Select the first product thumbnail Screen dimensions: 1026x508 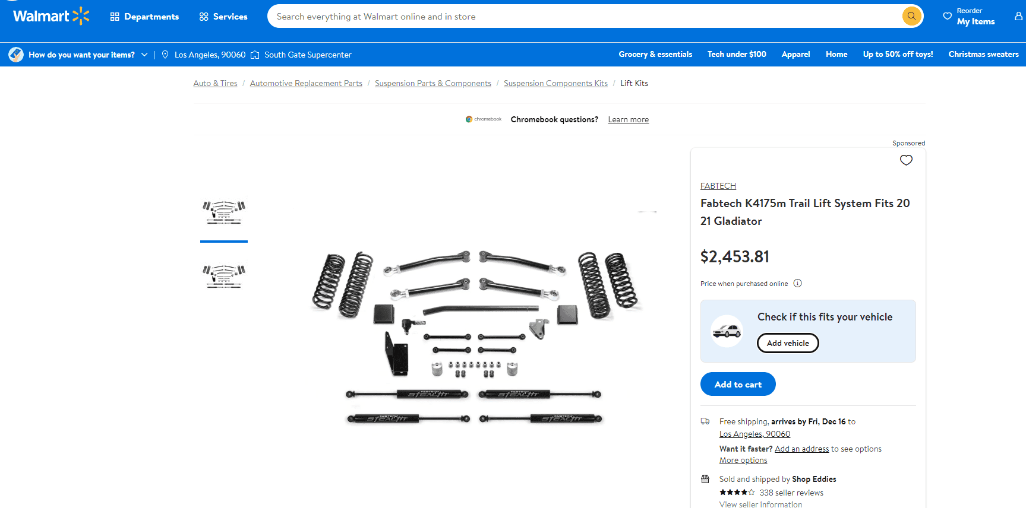224,213
